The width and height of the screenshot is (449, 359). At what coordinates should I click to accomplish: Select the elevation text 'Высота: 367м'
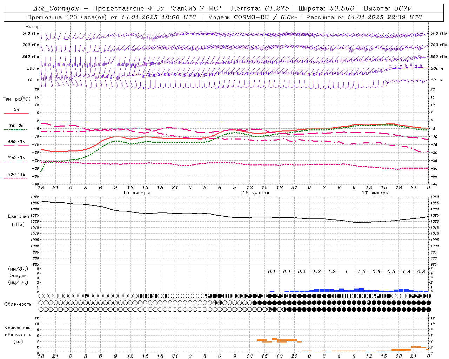pyautogui.click(x=388, y=8)
